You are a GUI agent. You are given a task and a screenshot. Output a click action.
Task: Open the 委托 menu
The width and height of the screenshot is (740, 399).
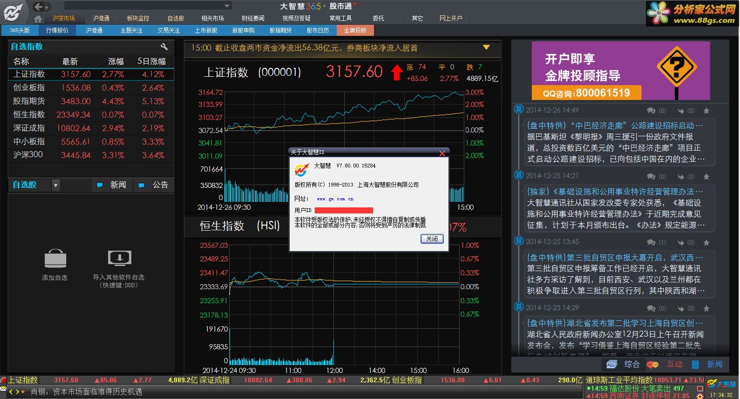378,18
